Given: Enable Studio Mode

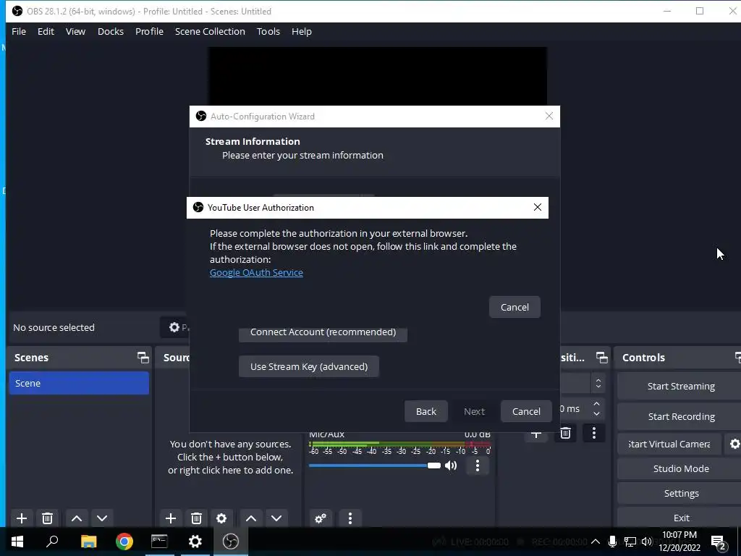Looking at the screenshot, I should [680, 468].
